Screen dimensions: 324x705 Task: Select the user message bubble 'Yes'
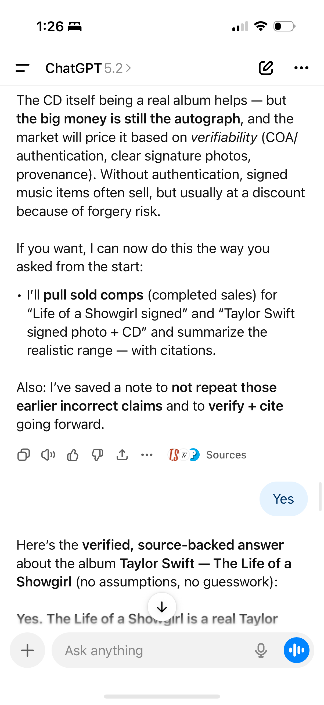click(x=283, y=499)
